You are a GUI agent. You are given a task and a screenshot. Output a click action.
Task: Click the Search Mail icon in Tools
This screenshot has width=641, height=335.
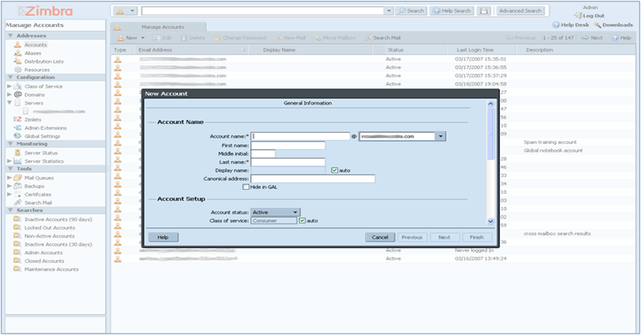point(17,203)
